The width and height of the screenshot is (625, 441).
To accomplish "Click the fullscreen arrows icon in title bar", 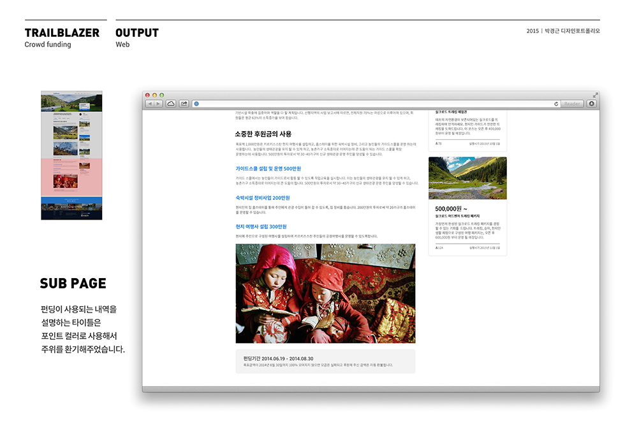I will (x=595, y=95).
